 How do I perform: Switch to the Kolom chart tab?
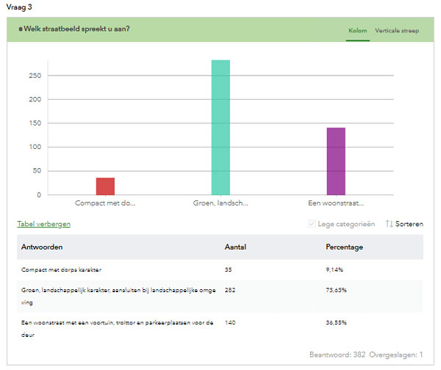pos(357,31)
